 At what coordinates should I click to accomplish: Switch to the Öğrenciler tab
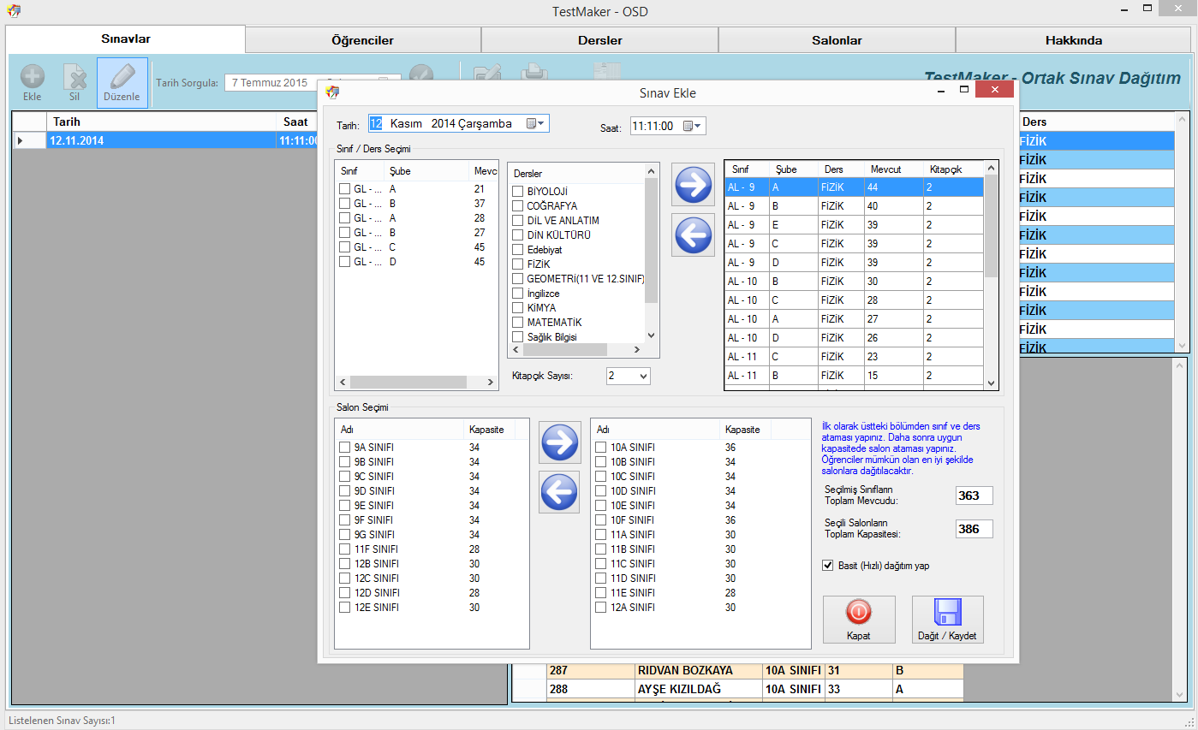coord(362,40)
